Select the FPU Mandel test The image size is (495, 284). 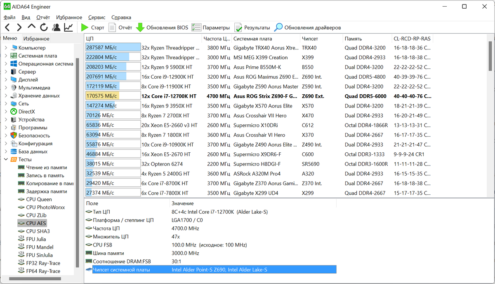pyautogui.click(x=40, y=247)
